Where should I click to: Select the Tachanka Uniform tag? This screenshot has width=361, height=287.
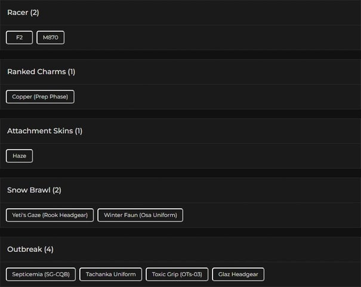(x=110, y=274)
